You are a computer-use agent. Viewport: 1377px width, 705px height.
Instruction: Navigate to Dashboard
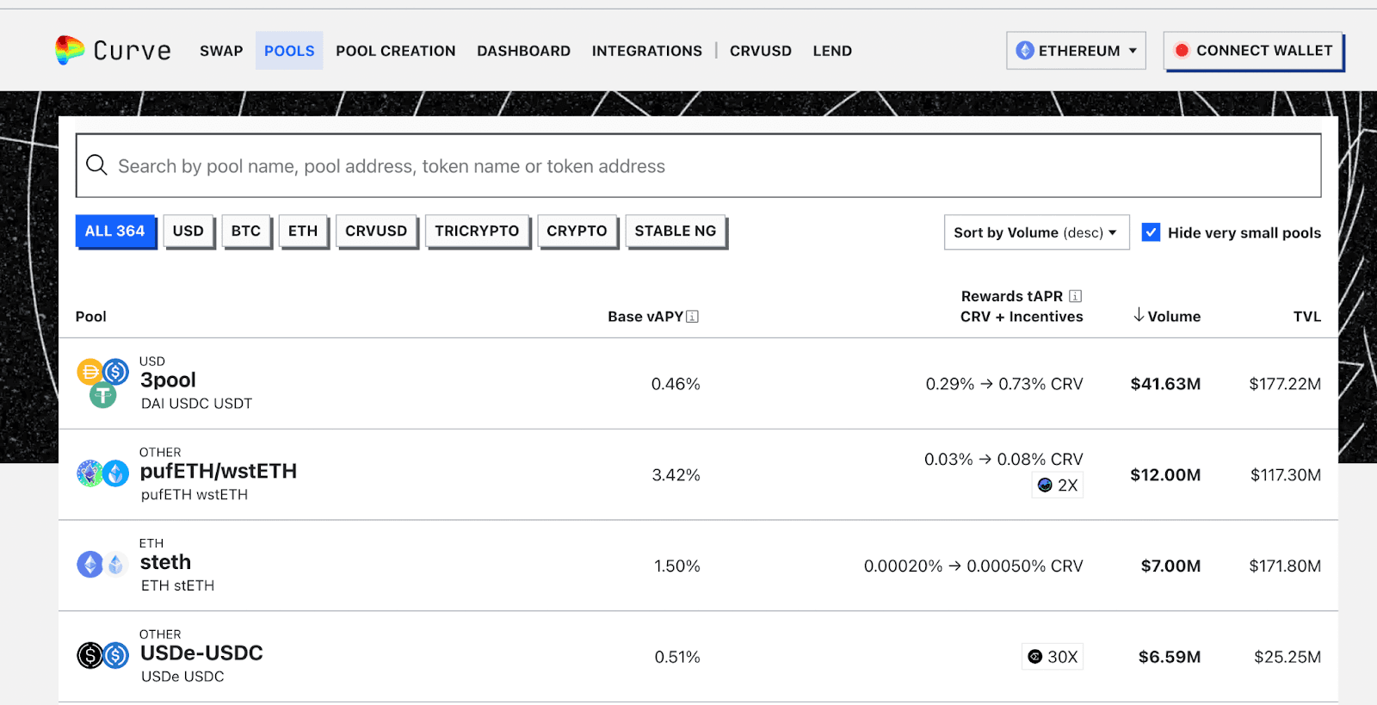pyautogui.click(x=523, y=51)
